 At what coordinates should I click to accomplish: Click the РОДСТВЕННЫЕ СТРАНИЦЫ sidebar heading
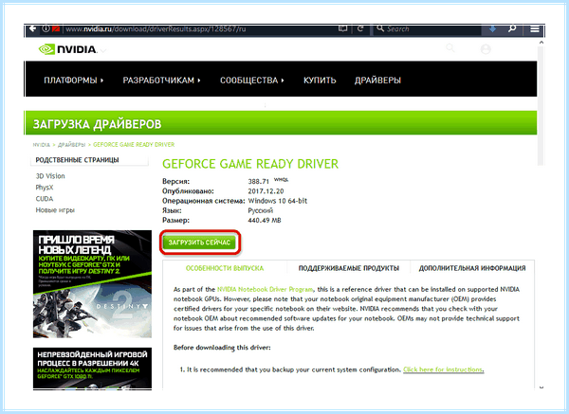[77, 160]
